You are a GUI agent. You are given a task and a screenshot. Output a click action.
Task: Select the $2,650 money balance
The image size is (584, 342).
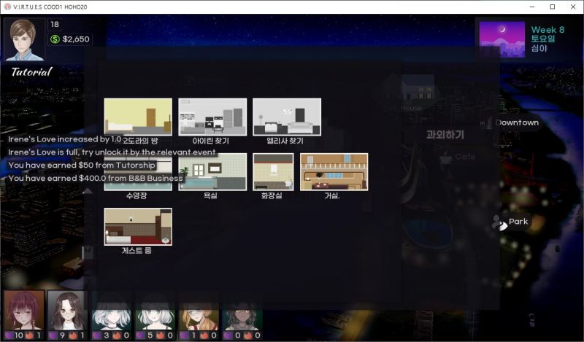[76, 39]
